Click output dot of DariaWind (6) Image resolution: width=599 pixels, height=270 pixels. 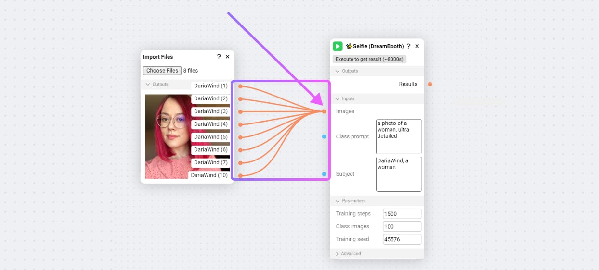coord(240,150)
